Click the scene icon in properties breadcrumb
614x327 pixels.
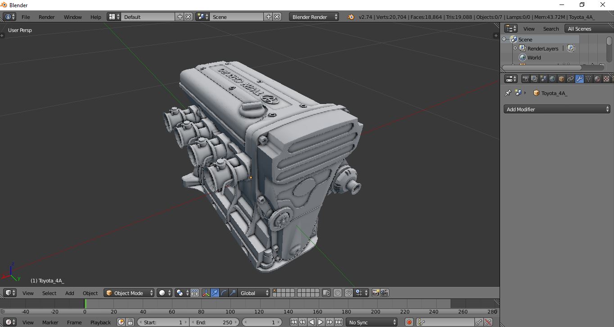click(518, 93)
